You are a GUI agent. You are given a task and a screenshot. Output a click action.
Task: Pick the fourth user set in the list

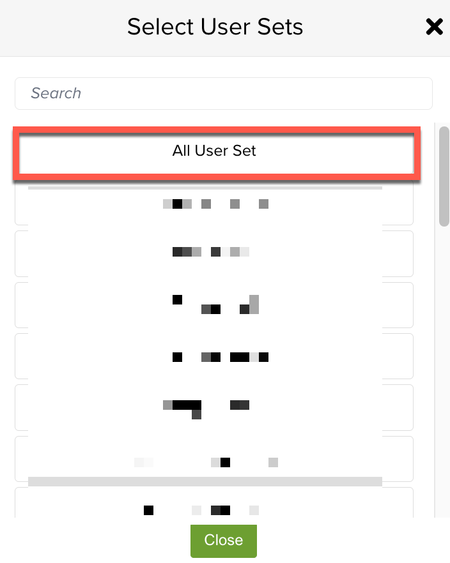[214, 356]
